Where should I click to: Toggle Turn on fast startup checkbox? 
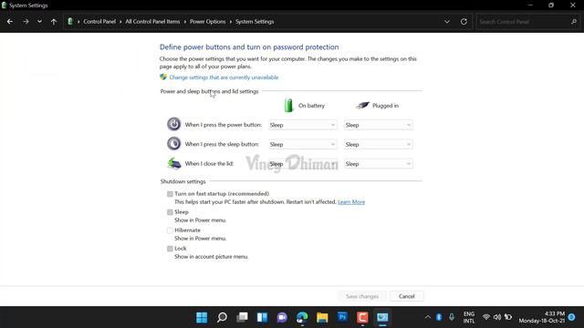click(x=170, y=194)
